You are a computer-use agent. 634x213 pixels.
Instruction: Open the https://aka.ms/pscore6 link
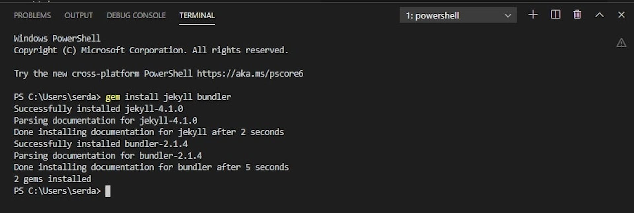(250, 74)
